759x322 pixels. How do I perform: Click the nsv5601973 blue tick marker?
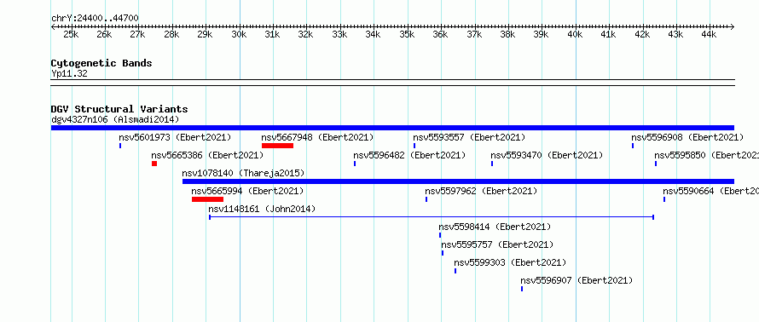coord(120,146)
